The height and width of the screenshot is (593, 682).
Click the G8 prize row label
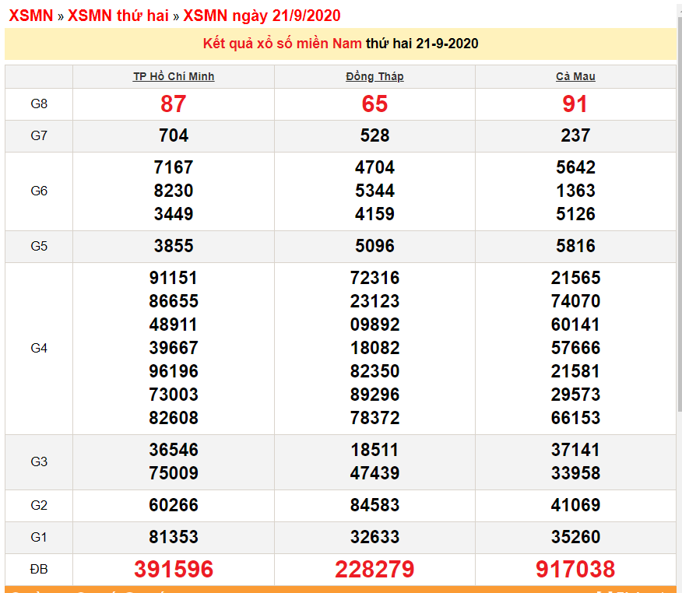pos(39,104)
